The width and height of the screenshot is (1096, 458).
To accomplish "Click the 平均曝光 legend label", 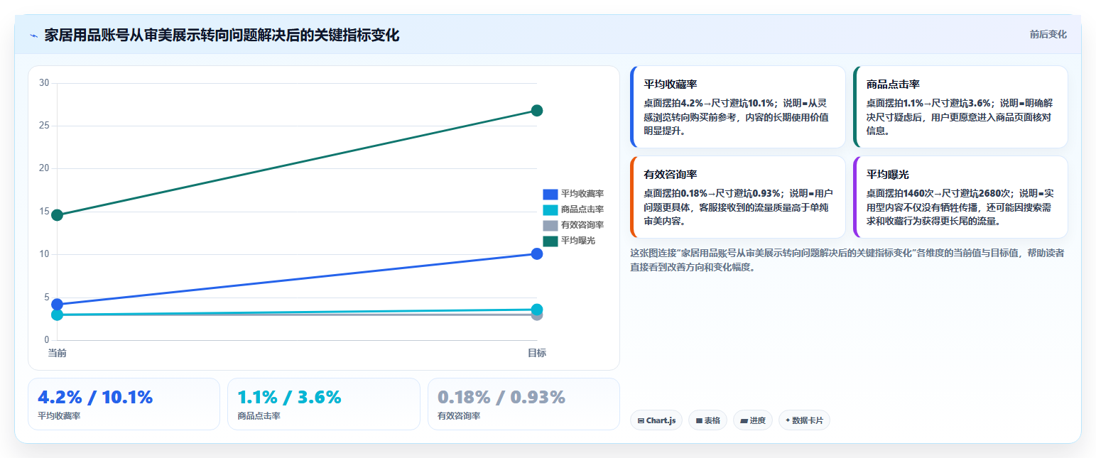I will click(x=578, y=241).
